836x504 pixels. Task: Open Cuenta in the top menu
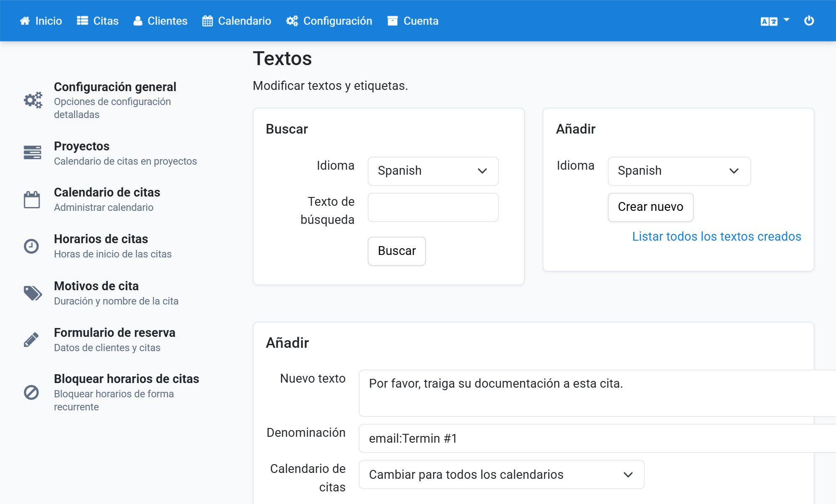coord(413,21)
